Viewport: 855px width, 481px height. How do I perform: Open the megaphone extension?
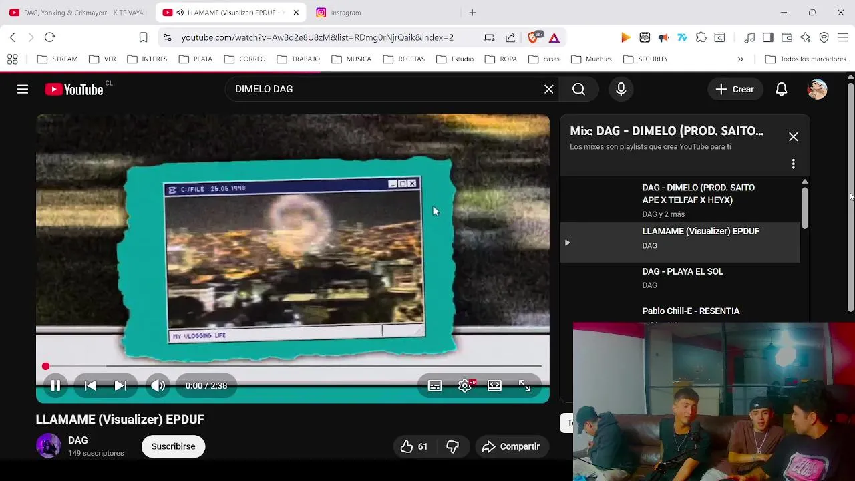[x=663, y=37]
